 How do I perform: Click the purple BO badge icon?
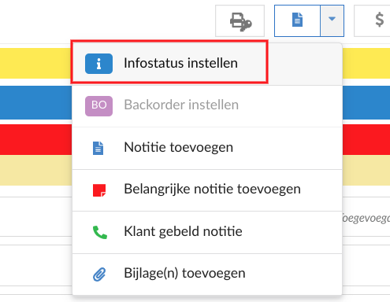point(98,106)
